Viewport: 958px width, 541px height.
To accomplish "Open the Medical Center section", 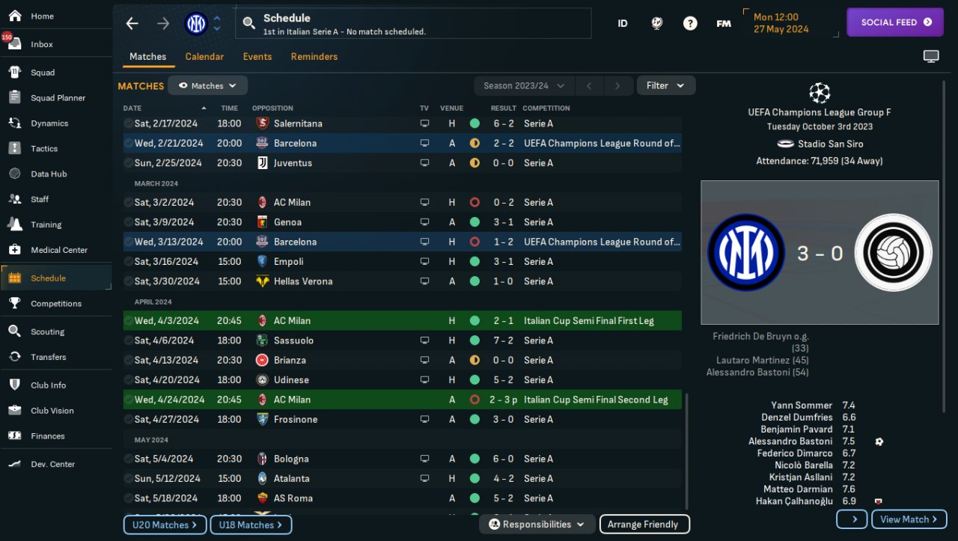I will [x=58, y=250].
